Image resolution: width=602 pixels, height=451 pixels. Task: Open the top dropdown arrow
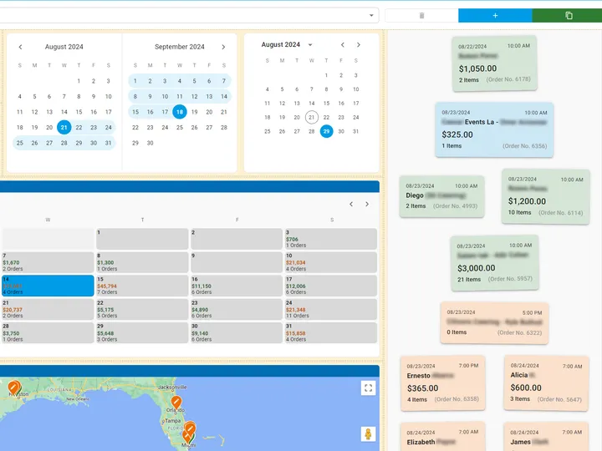coord(371,15)
